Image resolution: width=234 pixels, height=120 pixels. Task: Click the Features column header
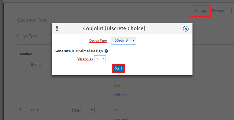[26, 54]
